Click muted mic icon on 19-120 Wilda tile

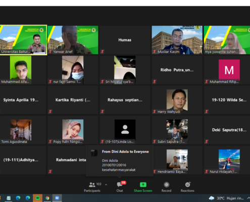207,112
